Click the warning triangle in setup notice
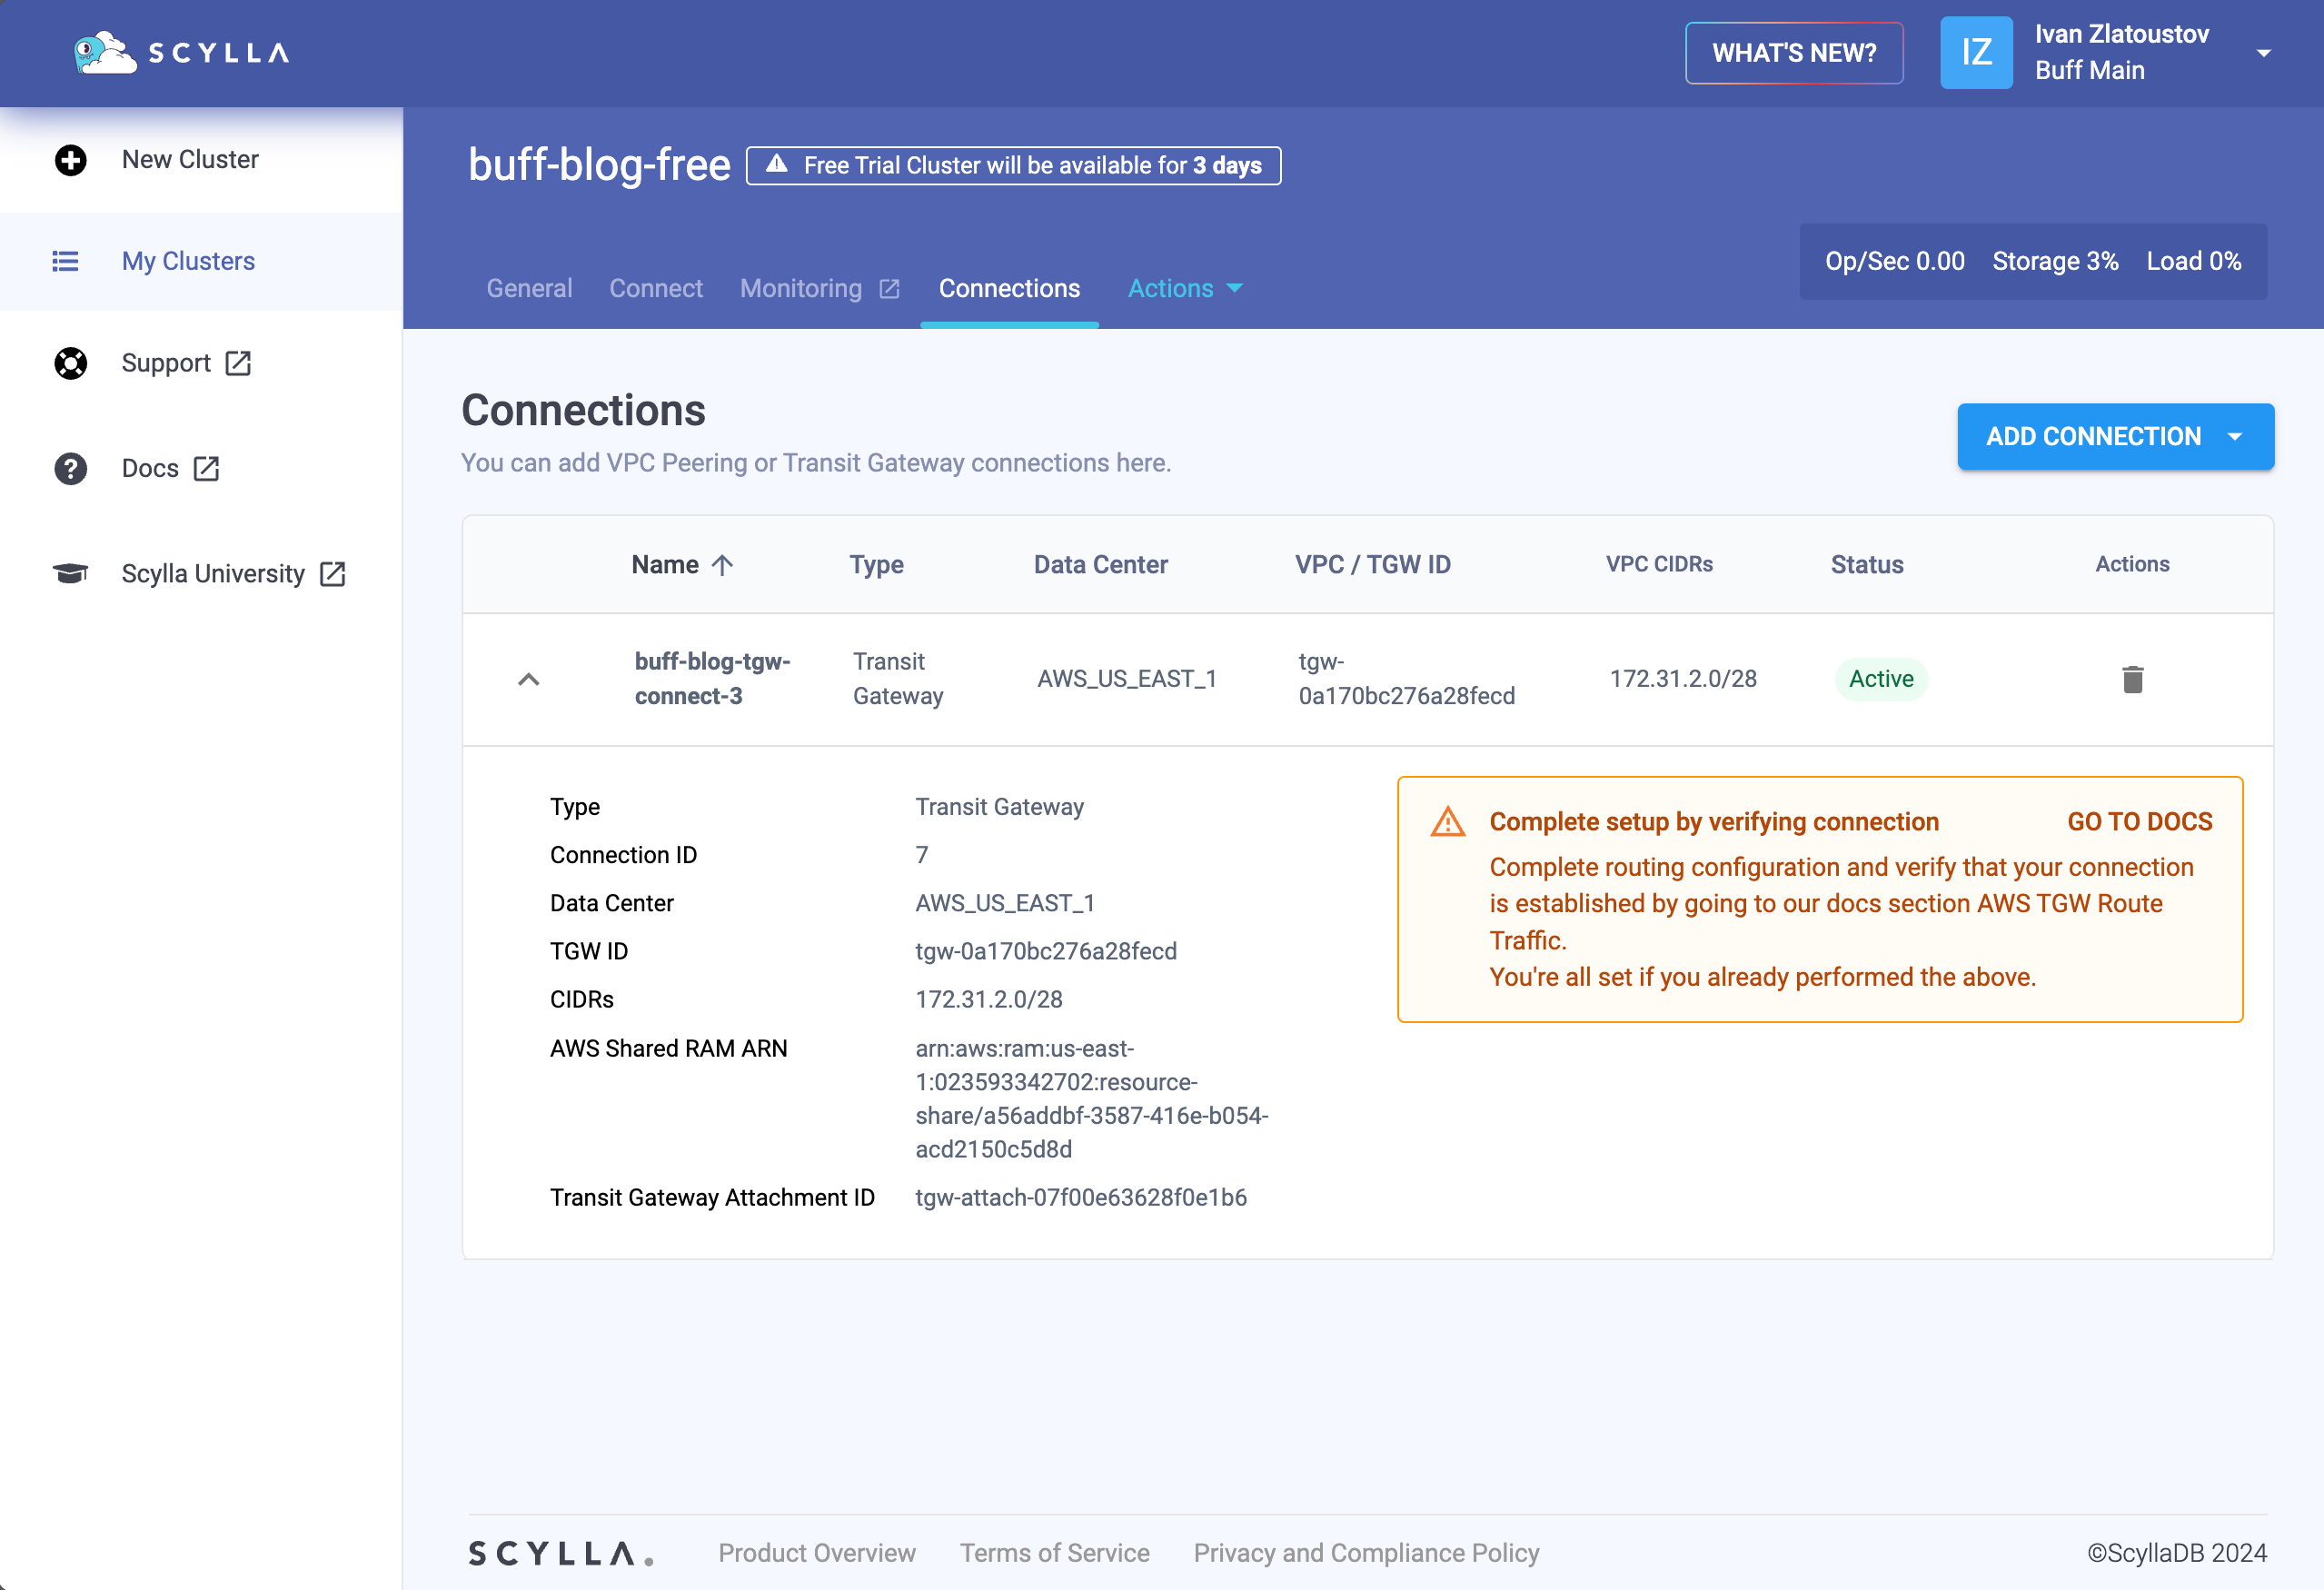The width and height of the screenshot is (2324, 1590). [x=1447, y=822]
